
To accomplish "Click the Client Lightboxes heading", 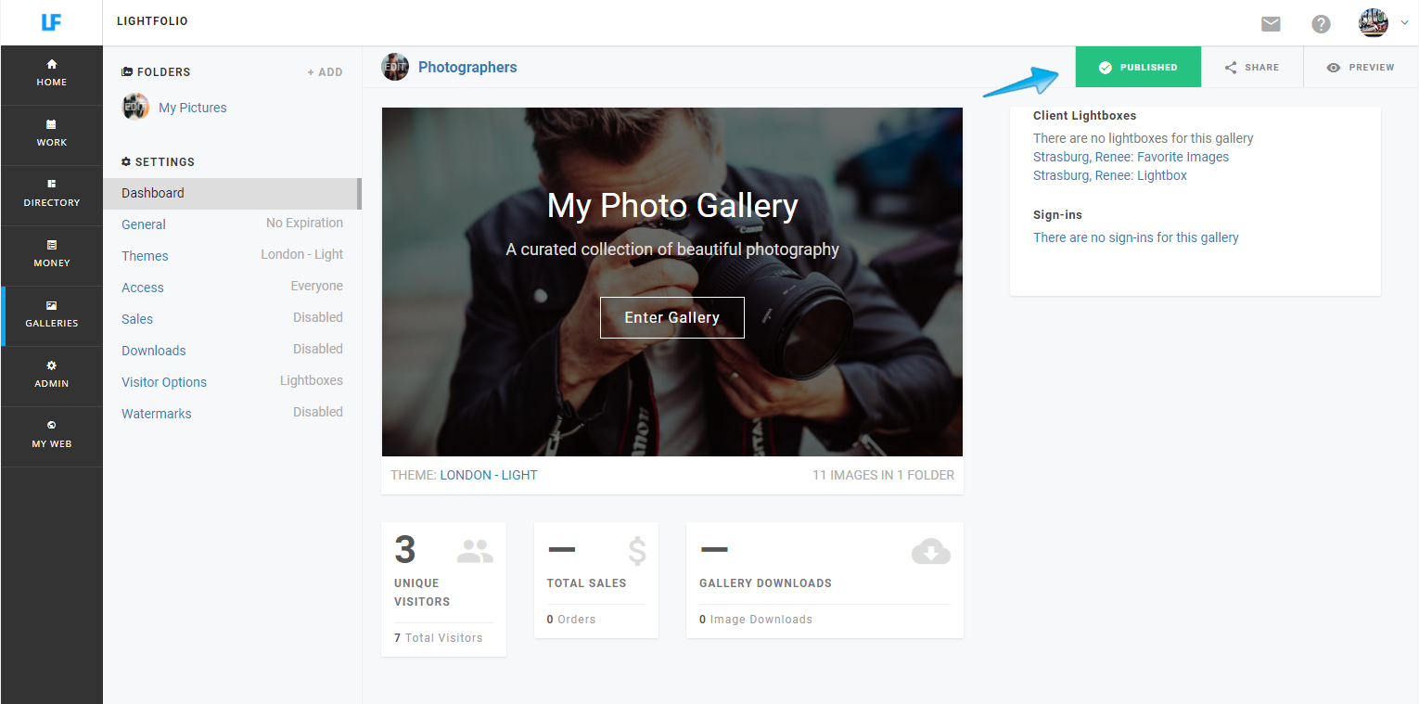I will click(x=1085, y=116).
